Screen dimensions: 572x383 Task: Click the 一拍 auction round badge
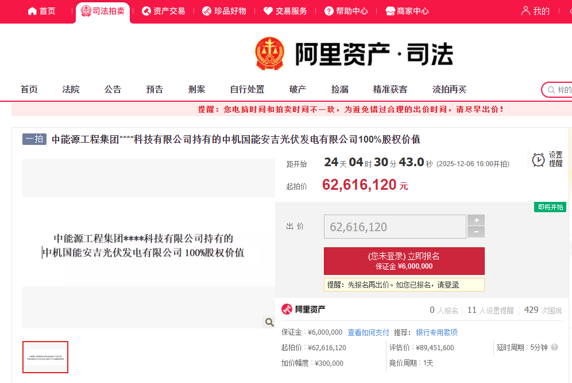[x=34, y=139]
